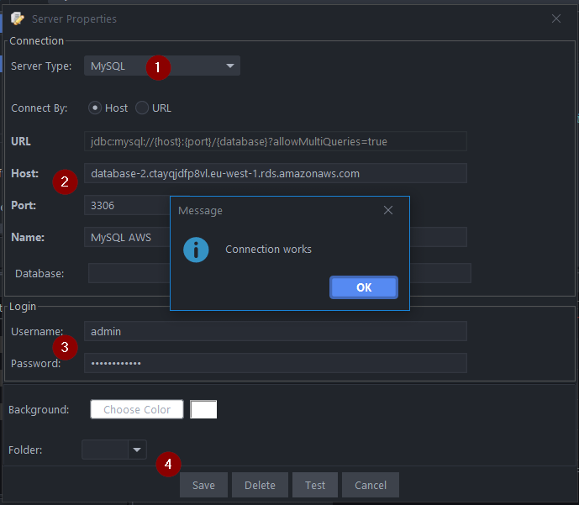This screenshot has width=579, height=505.
Task: Click the Cancel button
Action: coord(371,485)
